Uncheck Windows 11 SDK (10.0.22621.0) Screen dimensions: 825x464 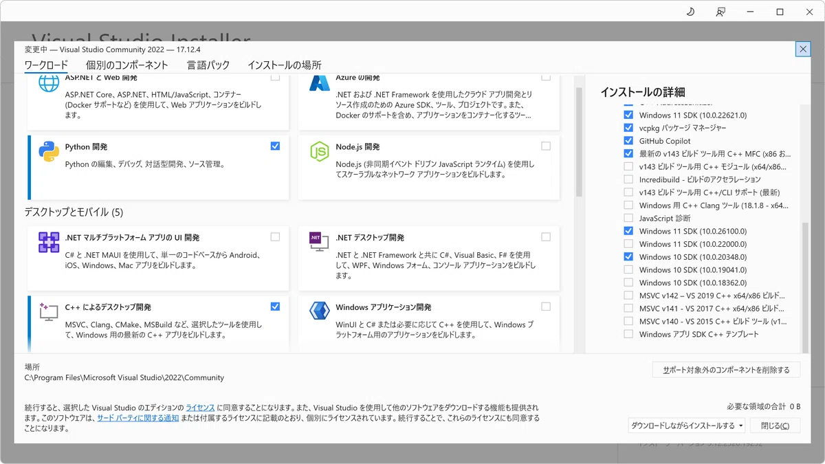[x=628, y=115]
